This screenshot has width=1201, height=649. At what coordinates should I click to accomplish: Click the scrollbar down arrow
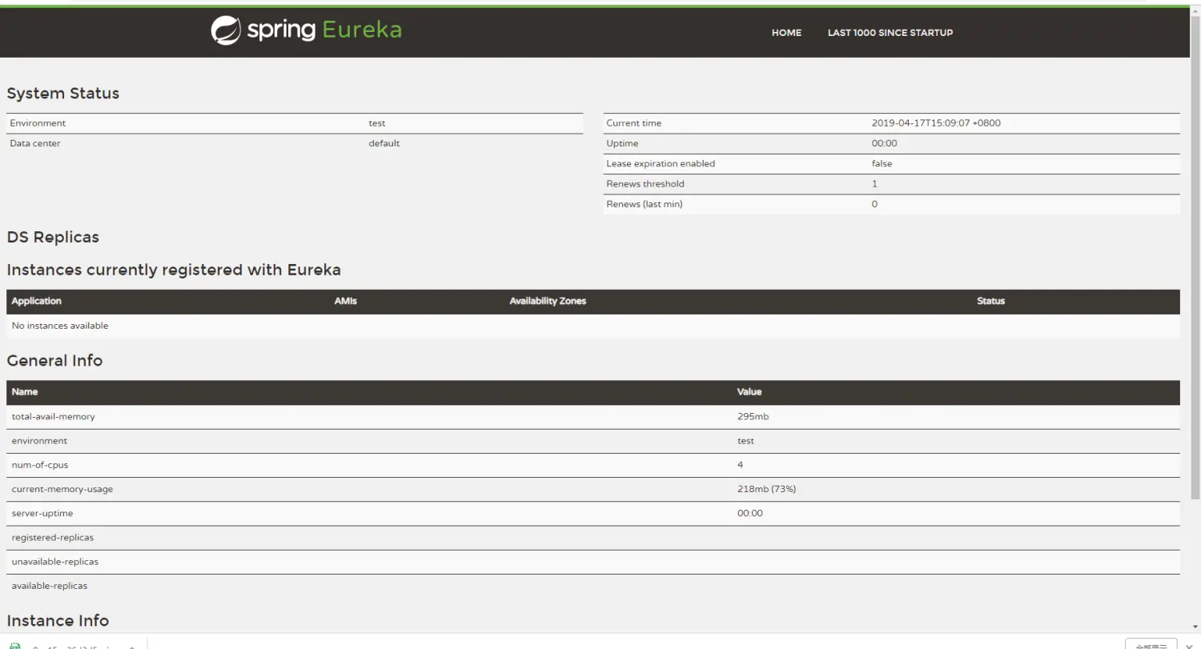(x=1195, y=627)
